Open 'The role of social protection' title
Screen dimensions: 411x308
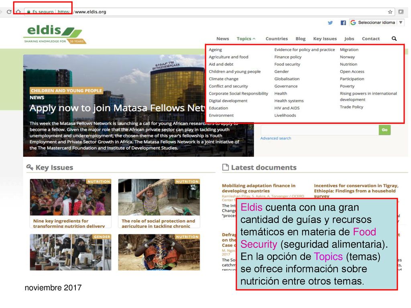click(x=158, y=223)
